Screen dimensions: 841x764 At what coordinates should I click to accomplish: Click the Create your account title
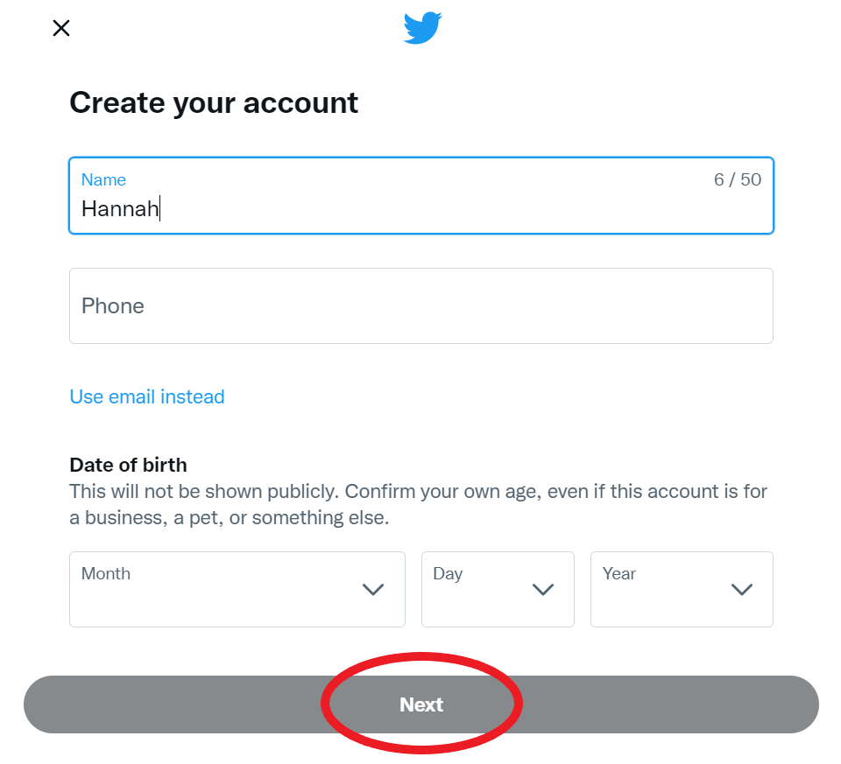click(x=214, y=102)
